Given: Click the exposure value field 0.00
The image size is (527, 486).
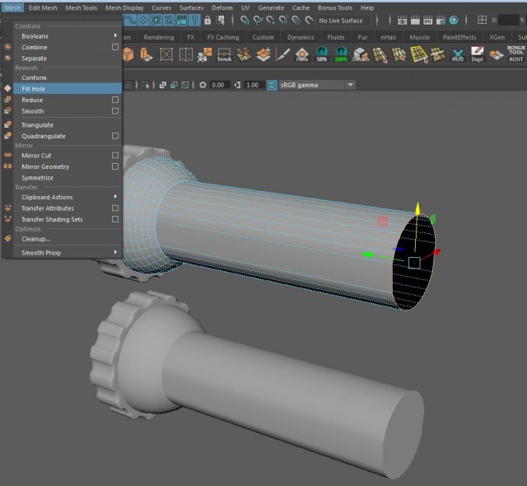Looking at the screenshot, I should tap(219, 85).
